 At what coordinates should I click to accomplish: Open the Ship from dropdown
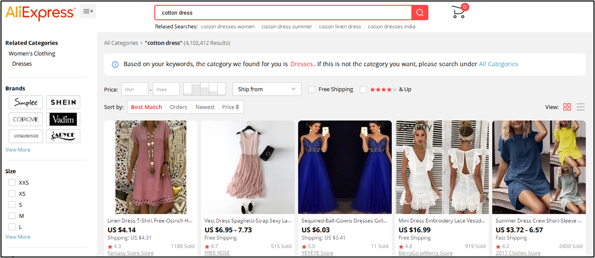point(267,89)
